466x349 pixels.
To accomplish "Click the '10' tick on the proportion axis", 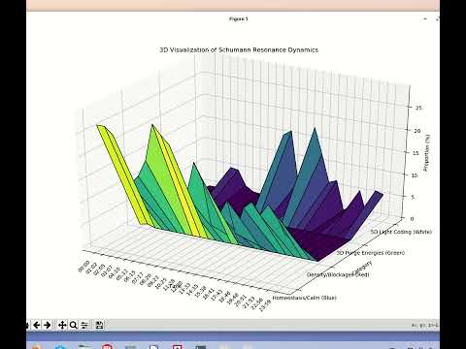I will tap(415, 175).
